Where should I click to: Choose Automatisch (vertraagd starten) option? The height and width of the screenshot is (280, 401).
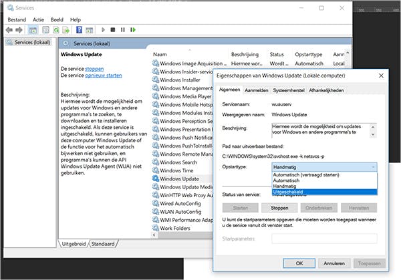pyautogui.click(x=324, y=175)
